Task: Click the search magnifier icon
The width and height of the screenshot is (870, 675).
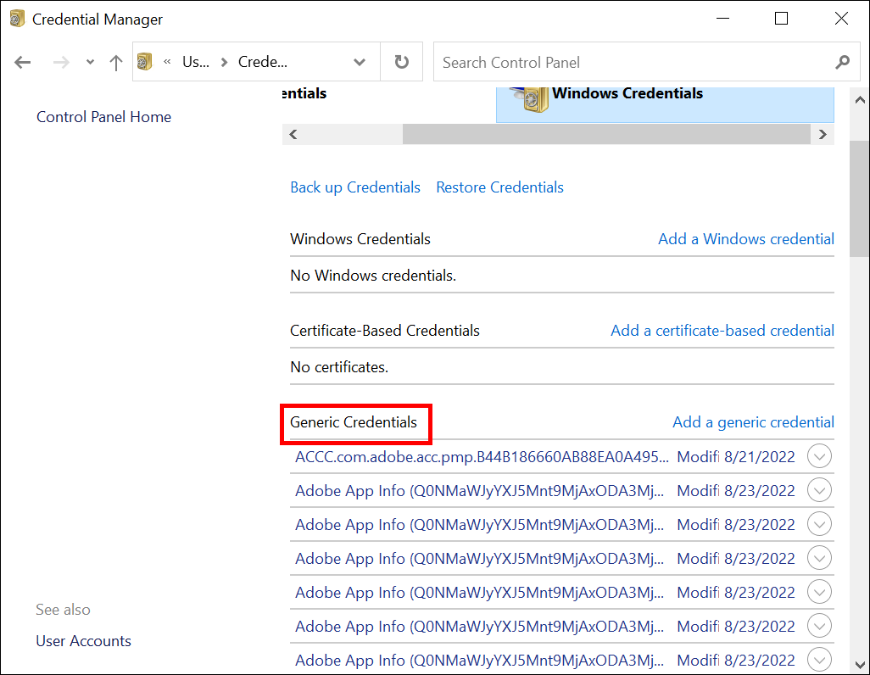Action: (x=842, y=63)
